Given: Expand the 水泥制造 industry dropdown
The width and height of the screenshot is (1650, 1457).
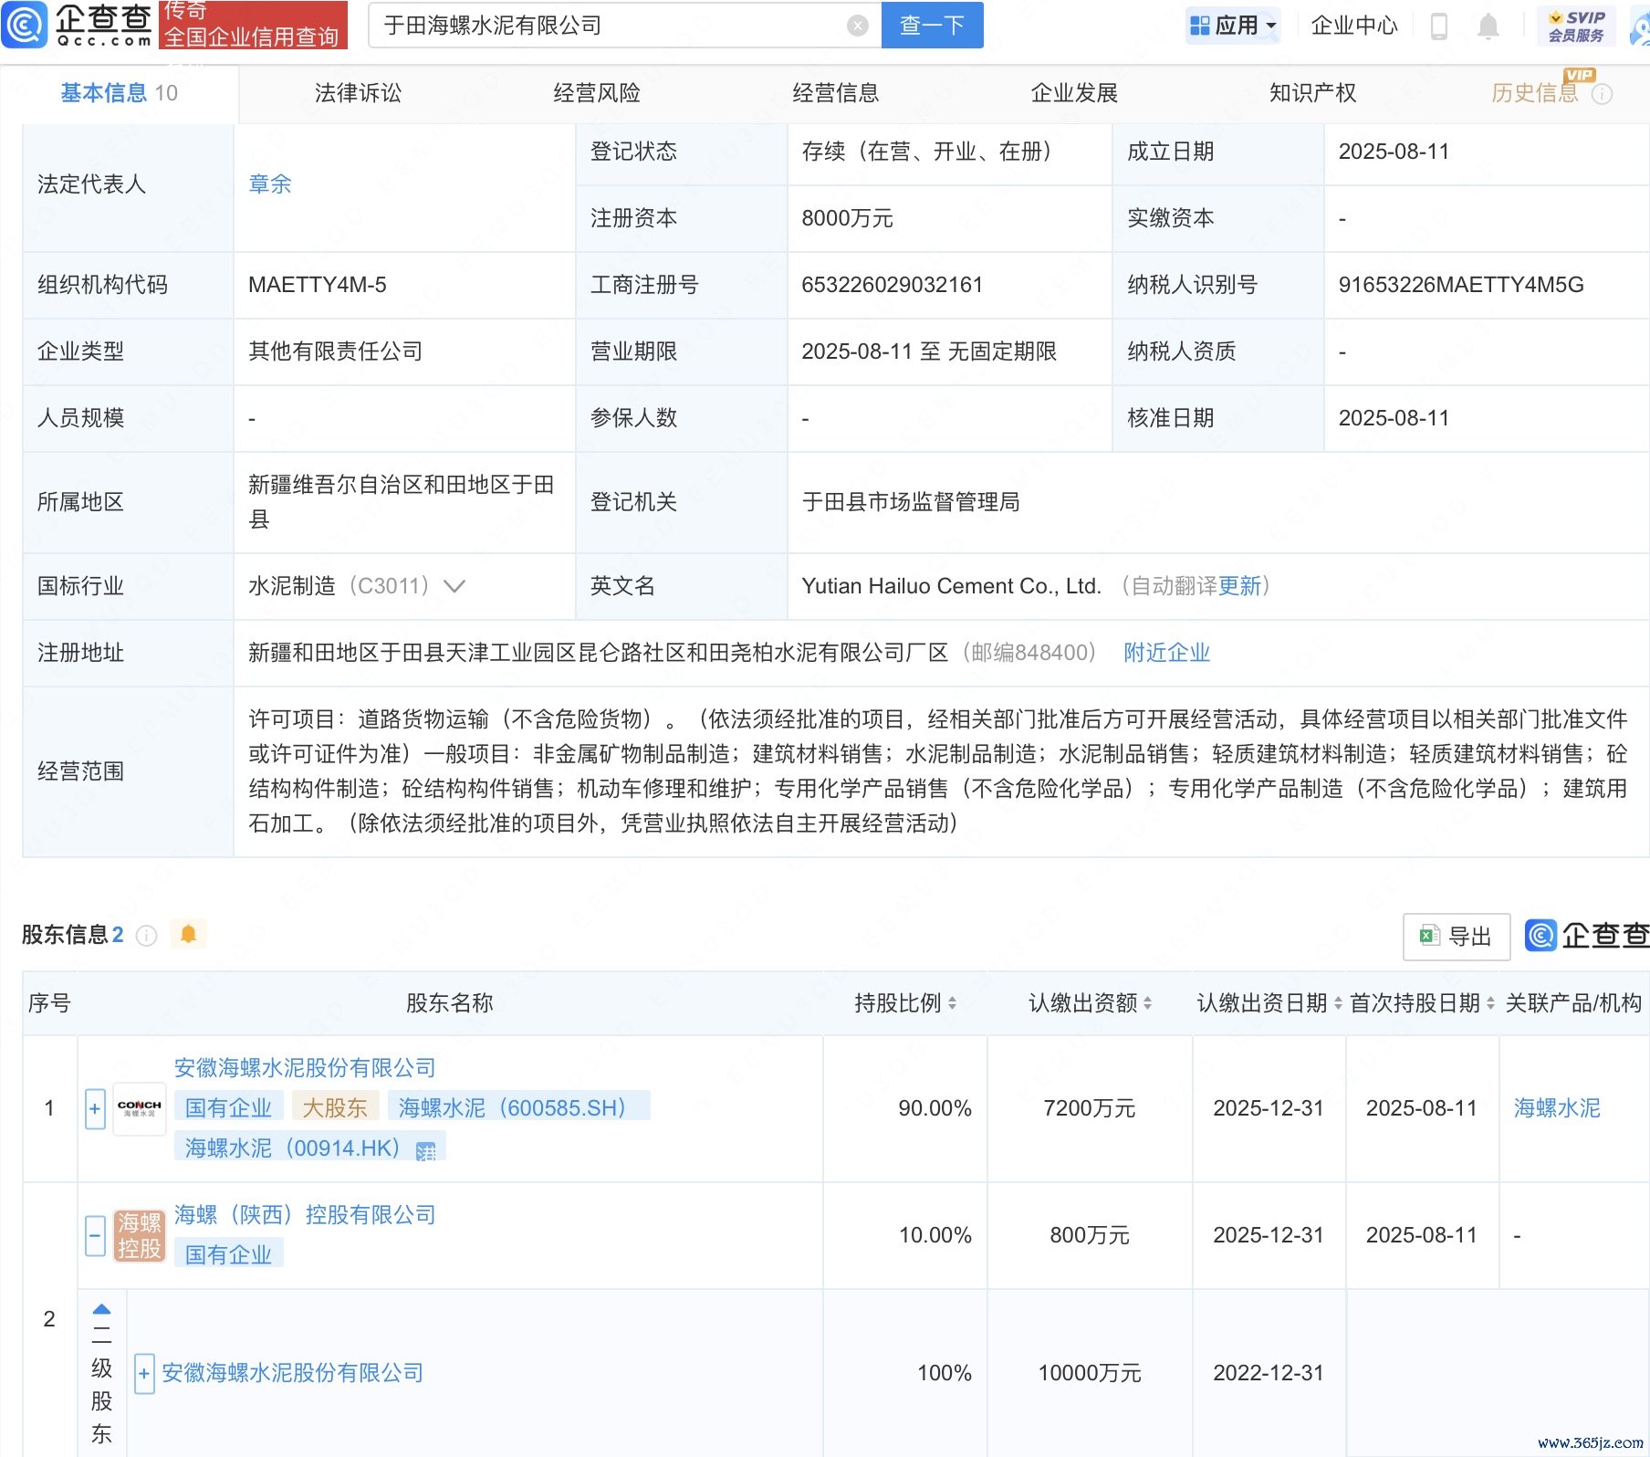Looking at the screenshot, I should 454,586.
